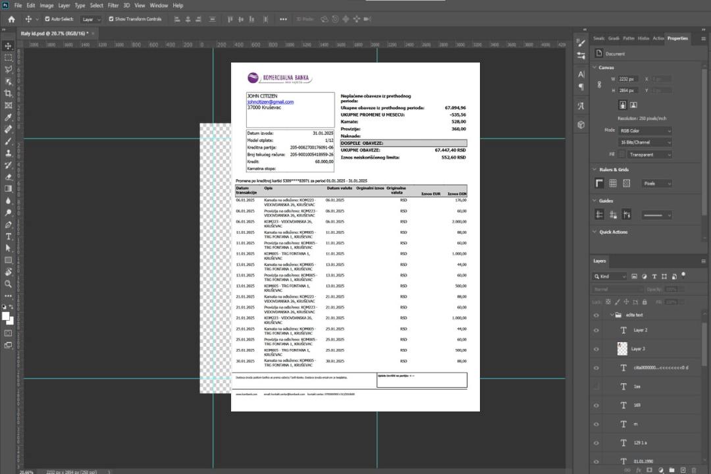
Task: Select the Path Selection tool
Action: click(x=8, y=248)
